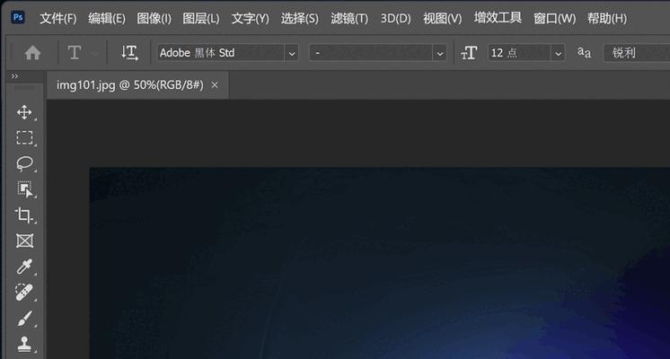Viewport: 670px width, 359px height.
Task: Click the 12 点 font size field
Action: click(520, 53)
